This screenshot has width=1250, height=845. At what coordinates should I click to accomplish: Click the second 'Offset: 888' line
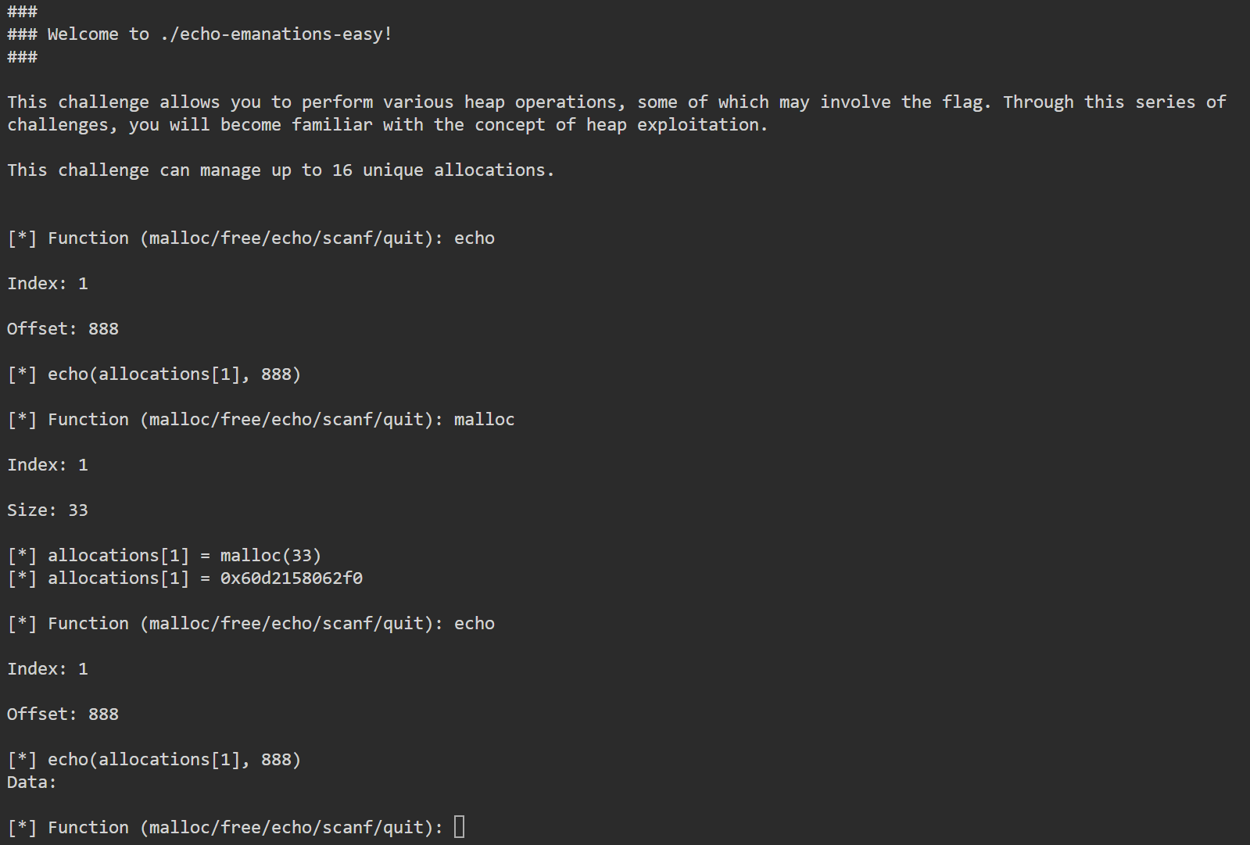[x=63, y=714]
